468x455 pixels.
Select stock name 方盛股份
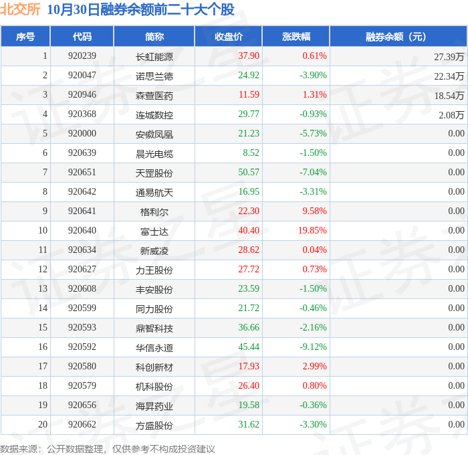(x=154, y=426)
